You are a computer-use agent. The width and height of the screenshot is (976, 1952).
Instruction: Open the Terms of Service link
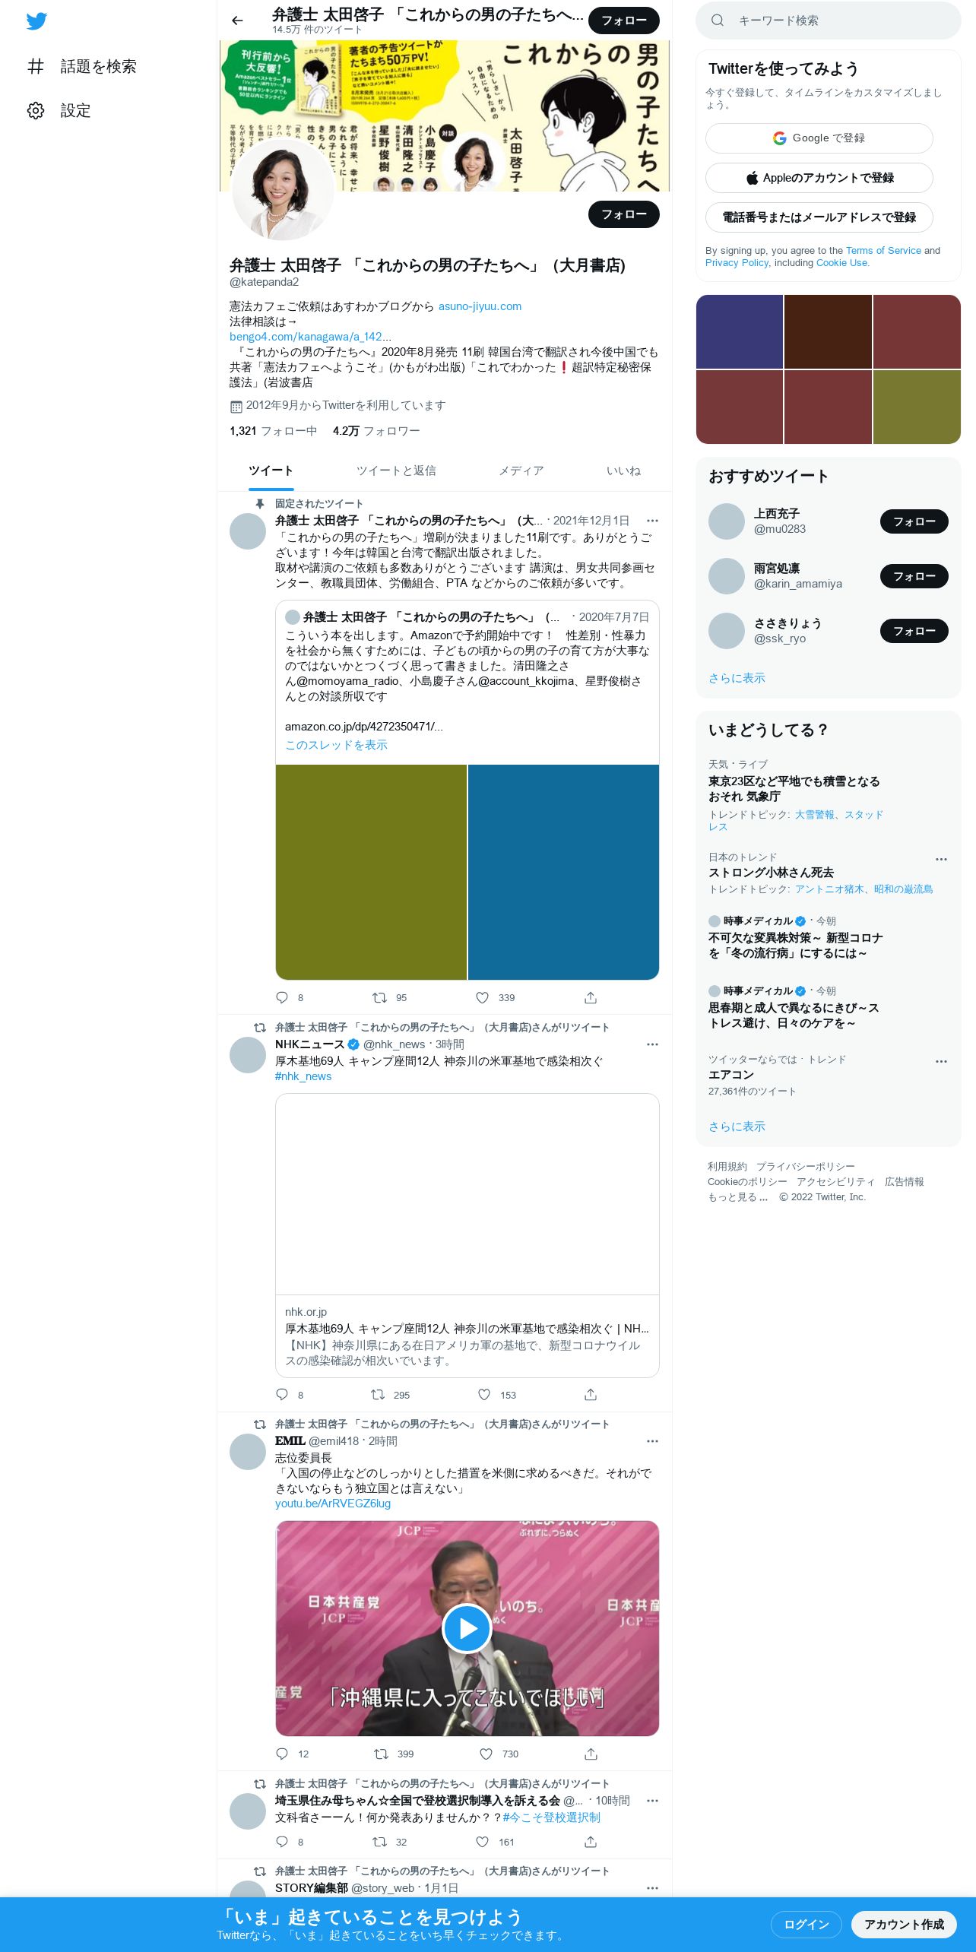tap(883, 250)
